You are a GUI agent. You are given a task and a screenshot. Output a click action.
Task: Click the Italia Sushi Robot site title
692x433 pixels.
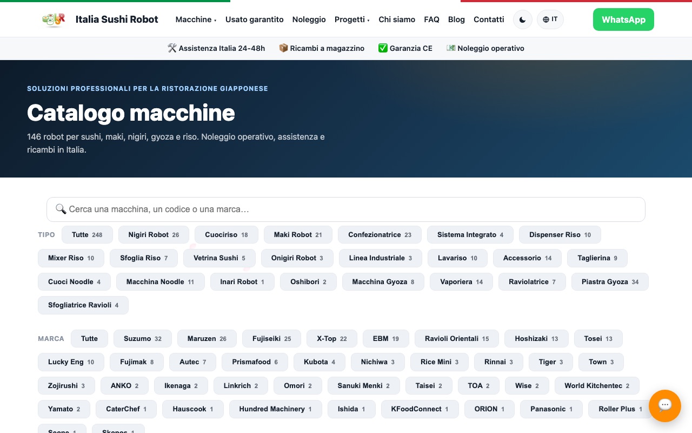(117, 19)
